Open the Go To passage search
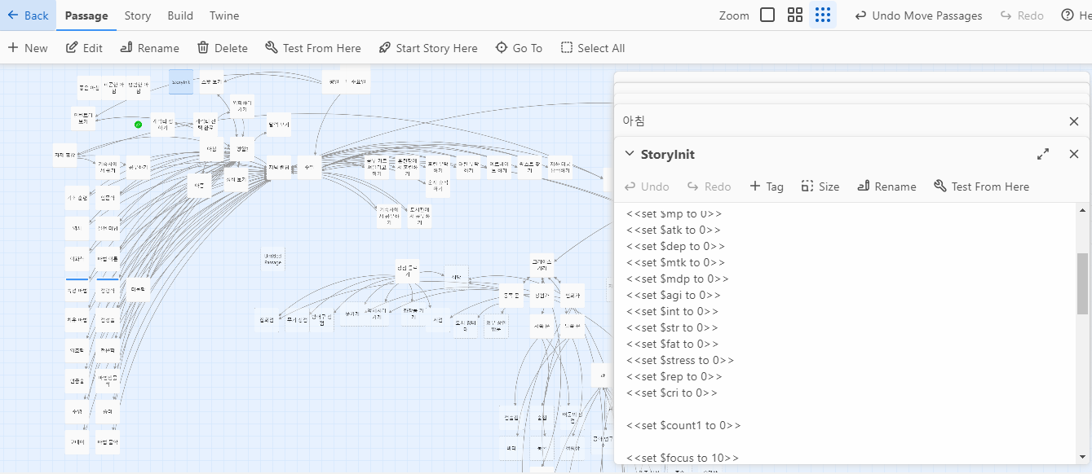Viewport: 1092px width, 474px height. click(519, 48)
